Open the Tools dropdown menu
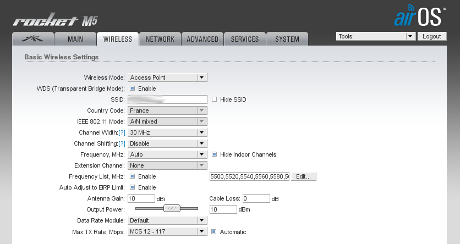 pos(375,36)
